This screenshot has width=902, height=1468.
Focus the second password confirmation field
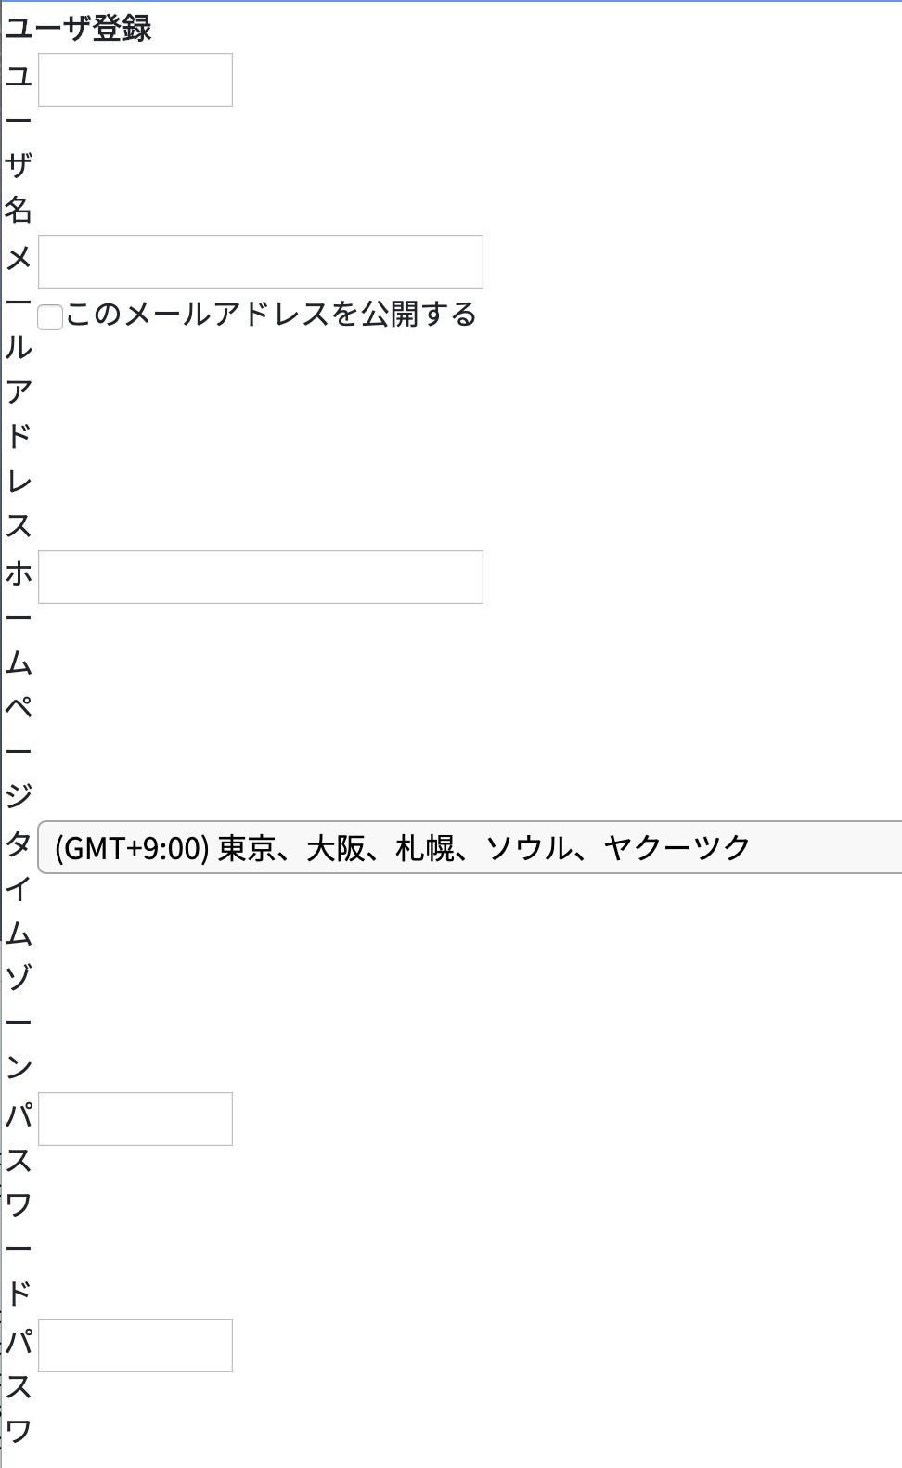tap(135, 1346)
